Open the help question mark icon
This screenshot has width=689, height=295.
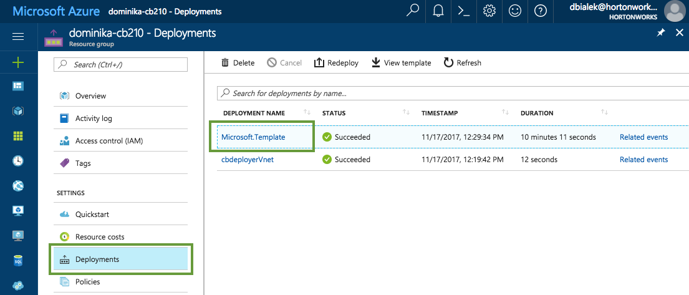[x=541, y=11]
